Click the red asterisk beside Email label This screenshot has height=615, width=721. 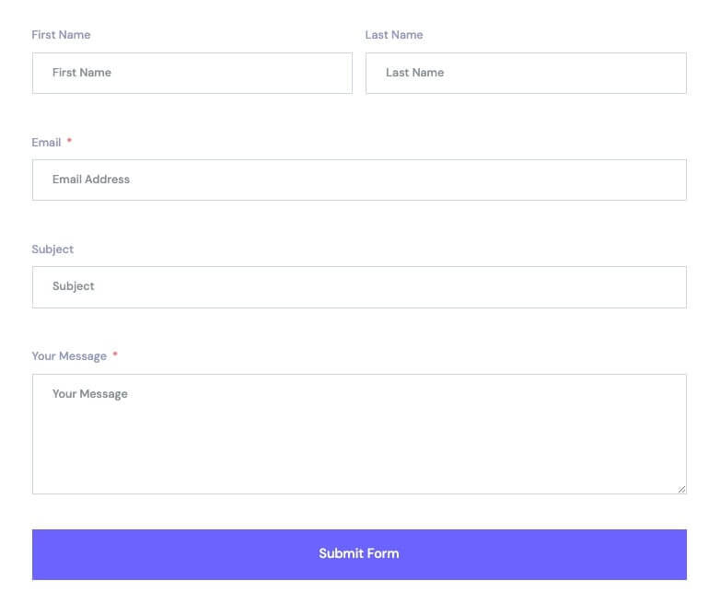pyautogui.click(x=69, y=142)
